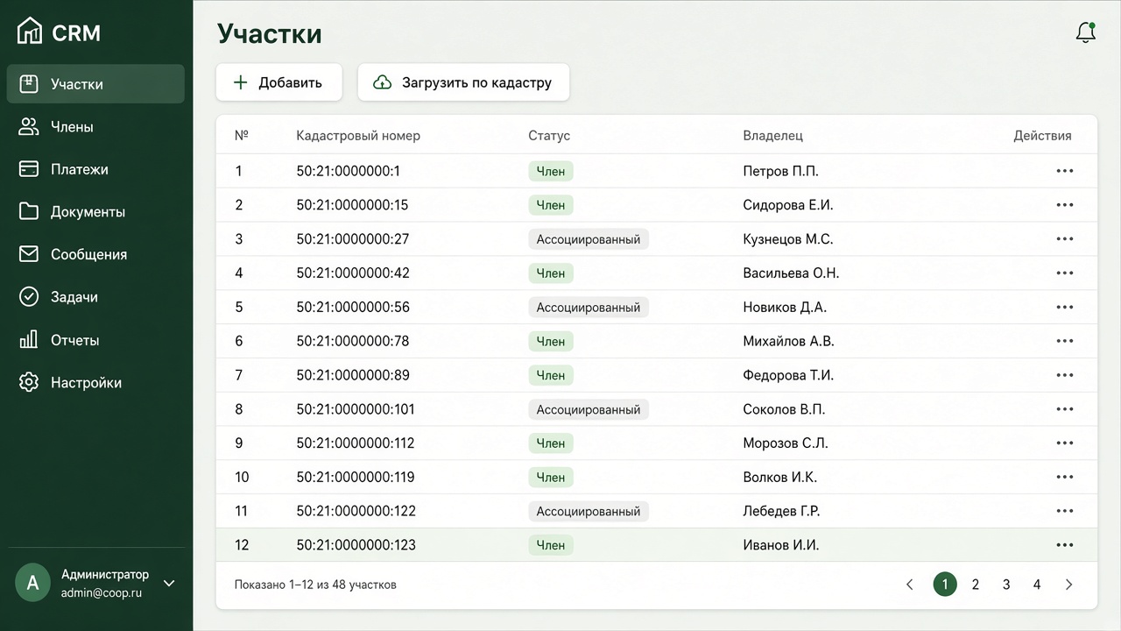Open Отчеты section in the sidebar
This screenshot has width=1121, height=631.
pos(95,340)
